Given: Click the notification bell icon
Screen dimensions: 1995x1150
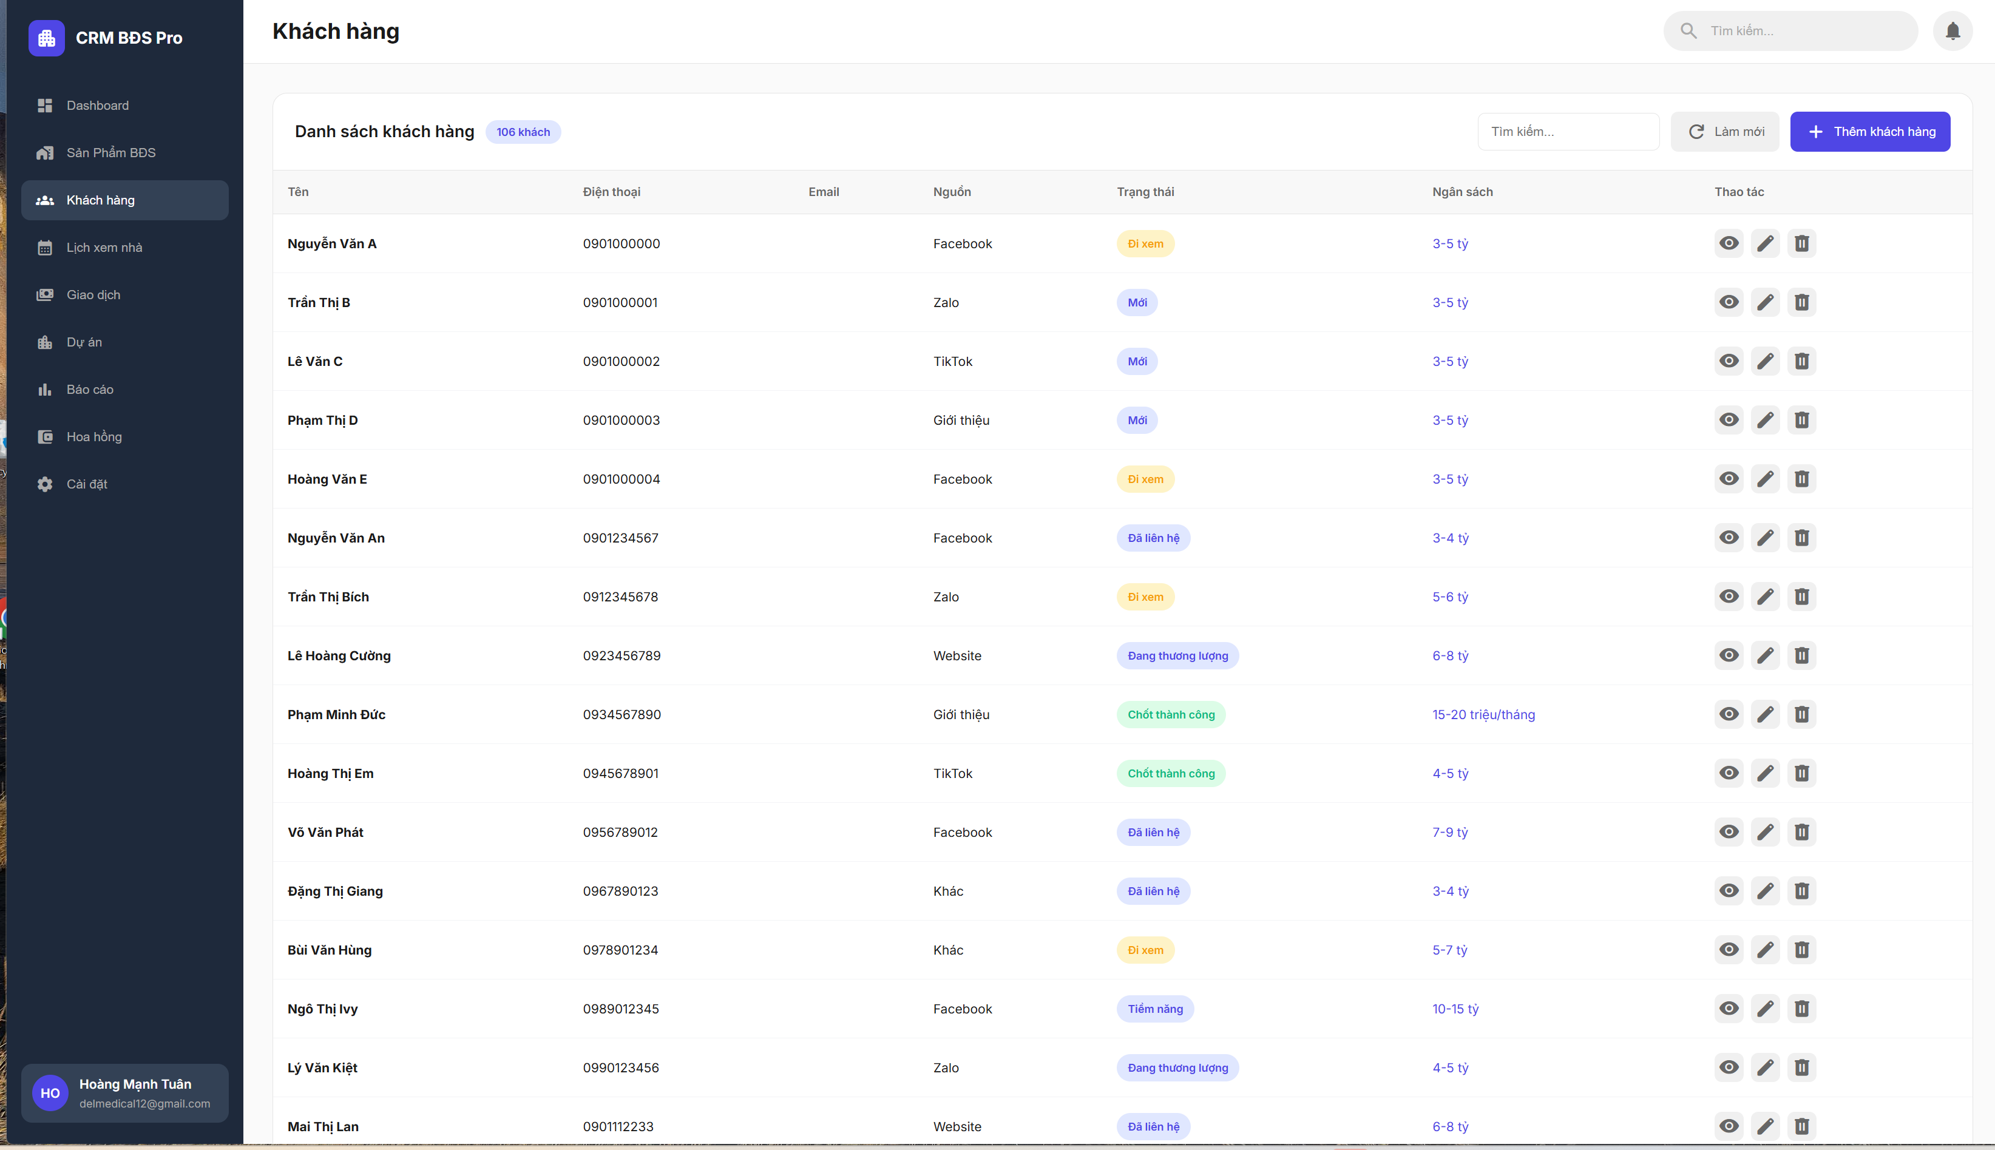Looking at the screenshot, I should (x=1953, y=31).
